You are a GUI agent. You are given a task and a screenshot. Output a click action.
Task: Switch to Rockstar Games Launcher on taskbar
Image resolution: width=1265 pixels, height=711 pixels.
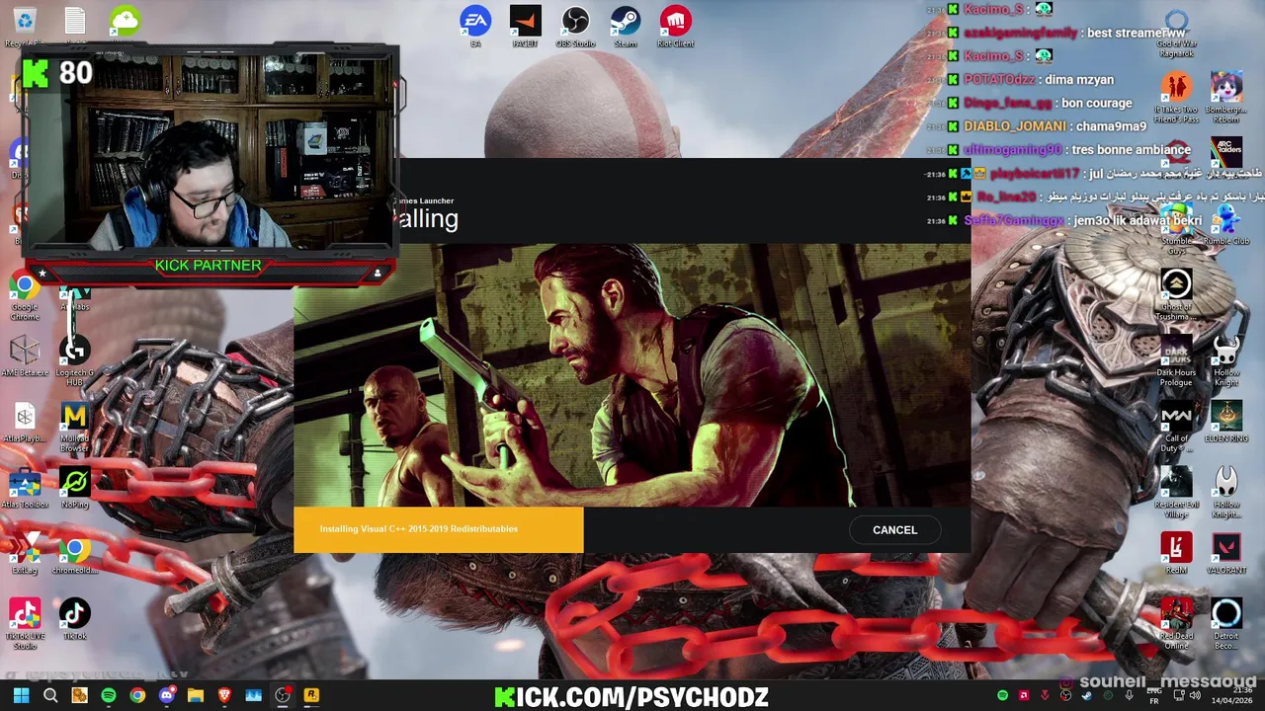point(311,696)
